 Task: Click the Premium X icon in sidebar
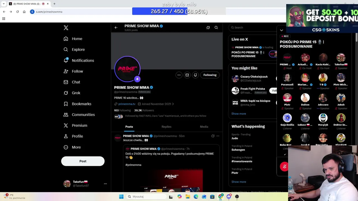66,125
